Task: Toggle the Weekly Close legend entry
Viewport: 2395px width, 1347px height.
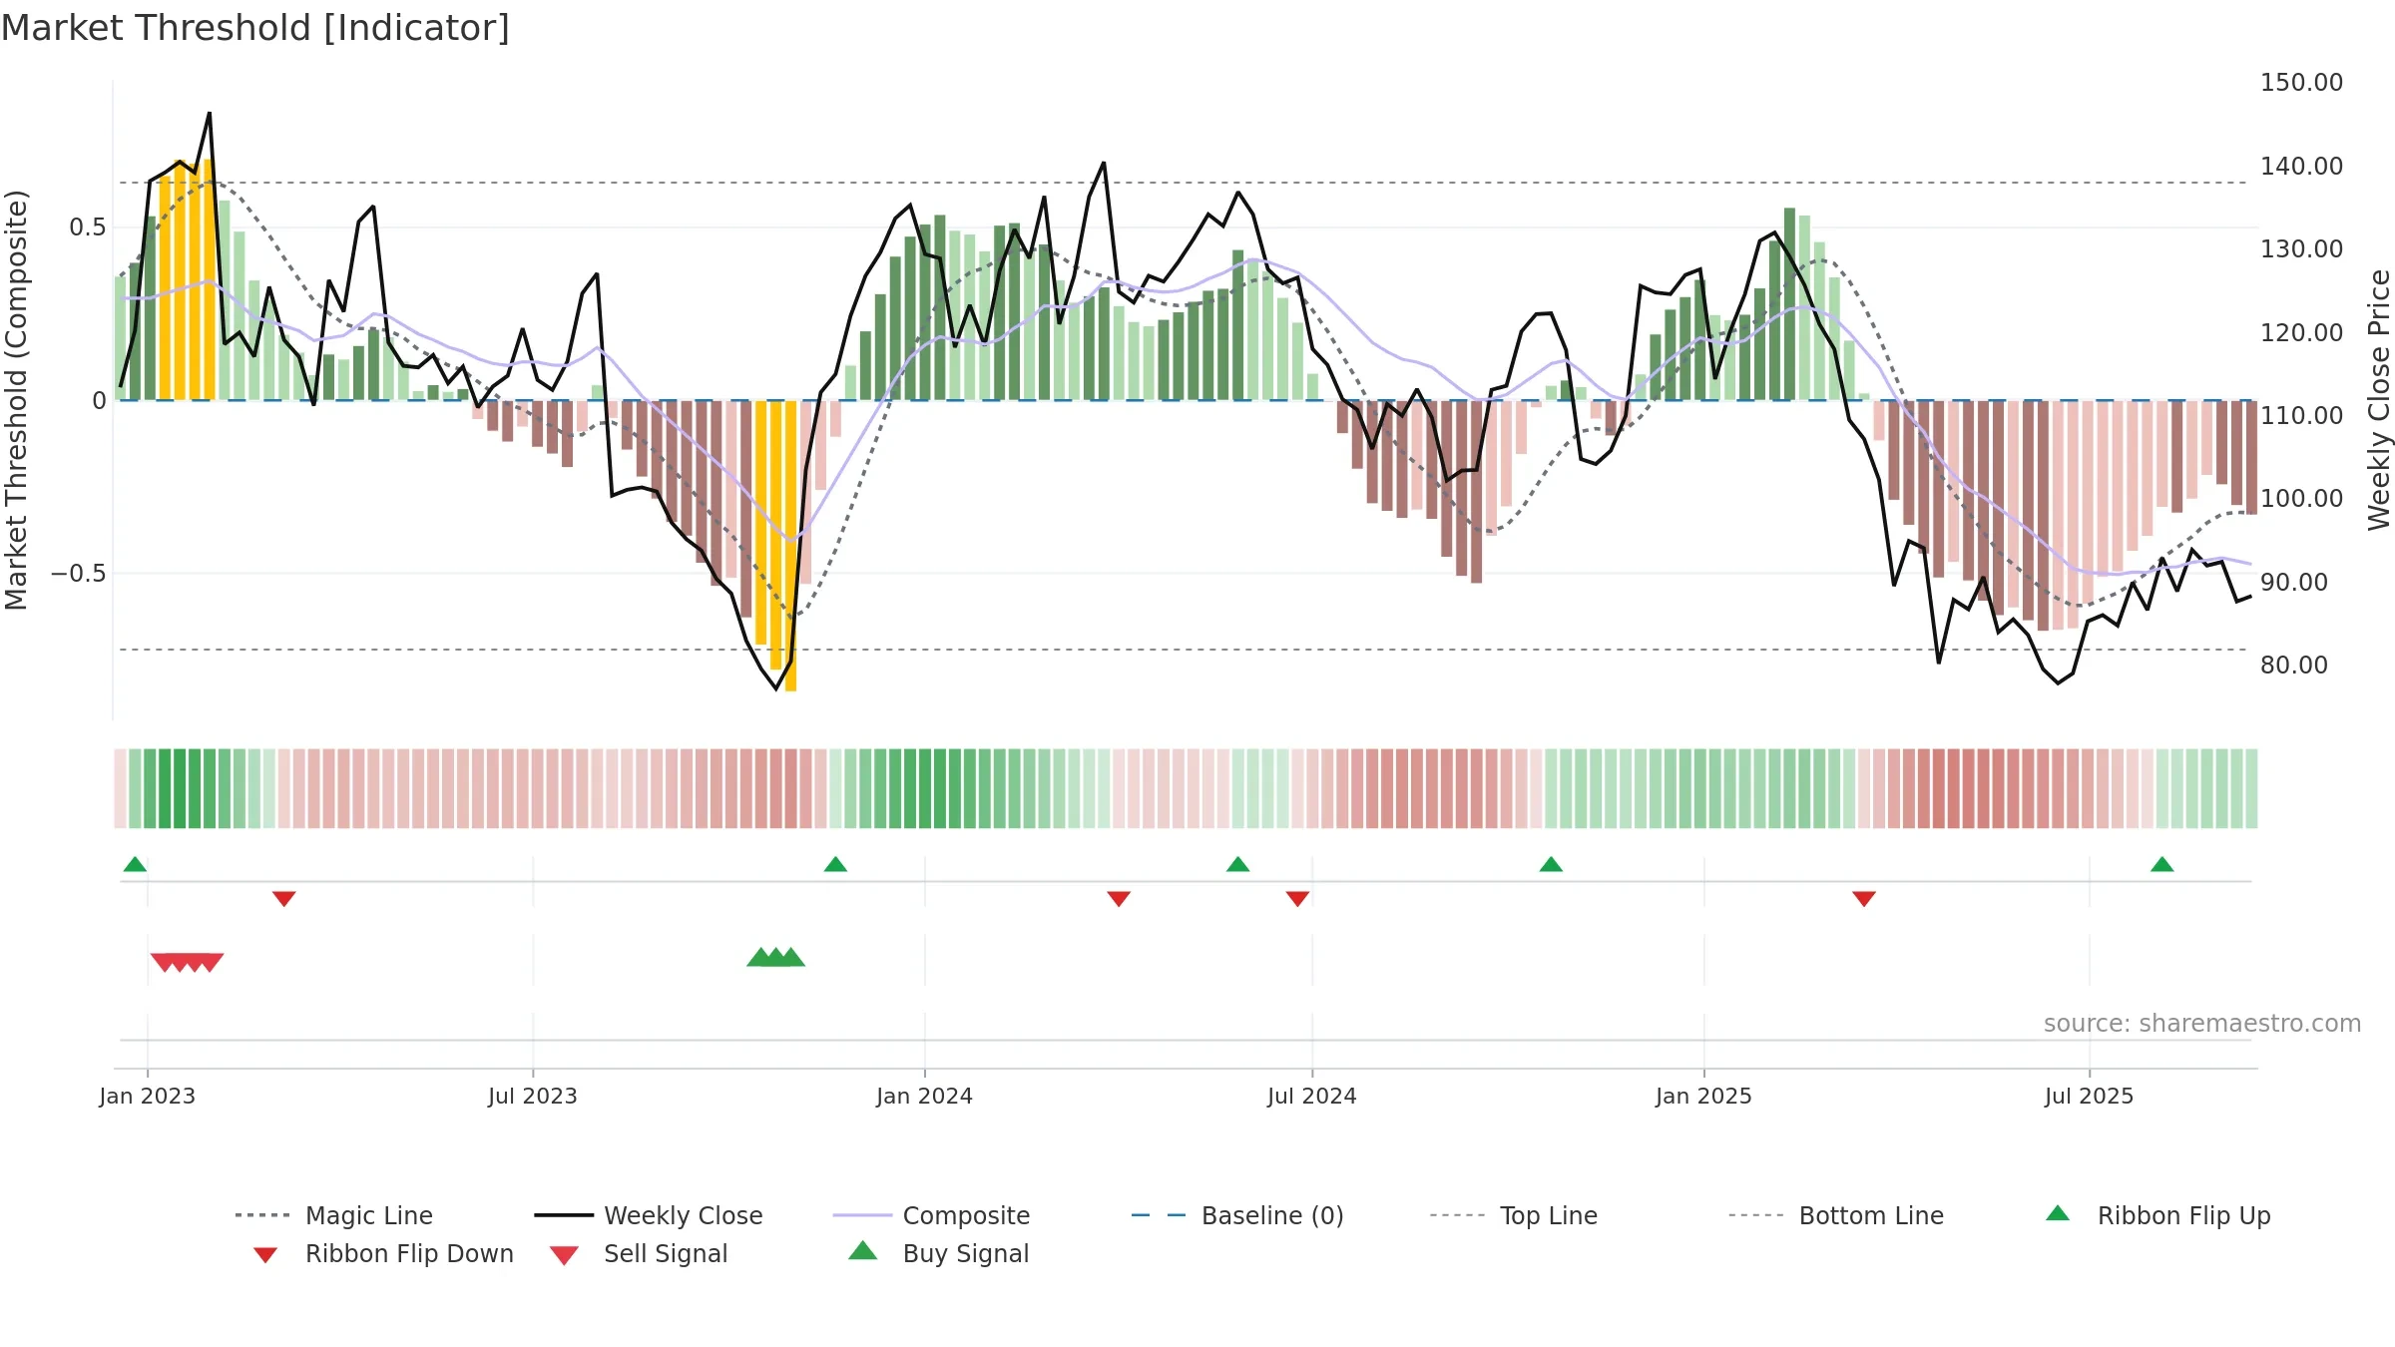Action: (649, 1215)
